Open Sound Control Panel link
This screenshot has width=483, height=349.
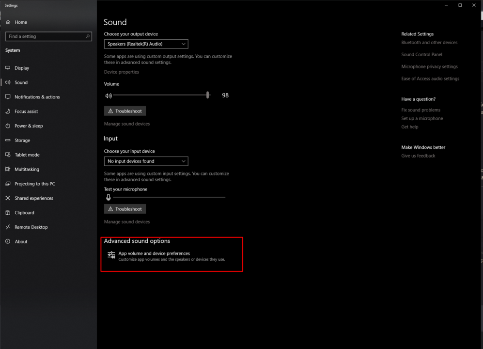[421, 55]
